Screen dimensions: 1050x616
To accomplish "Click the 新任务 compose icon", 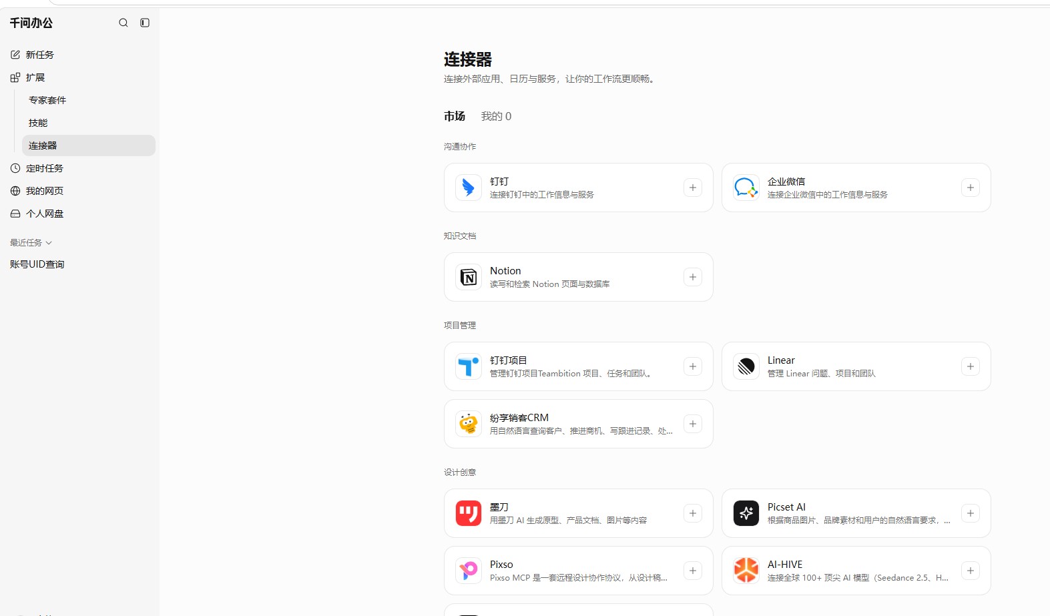I will pyautogui.click(x=15, y=55).
